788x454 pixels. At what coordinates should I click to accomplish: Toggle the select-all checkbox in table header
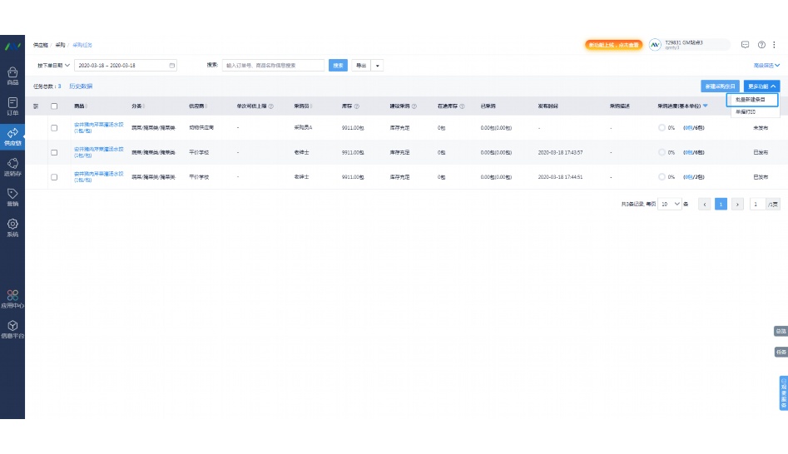pos(54,106)
